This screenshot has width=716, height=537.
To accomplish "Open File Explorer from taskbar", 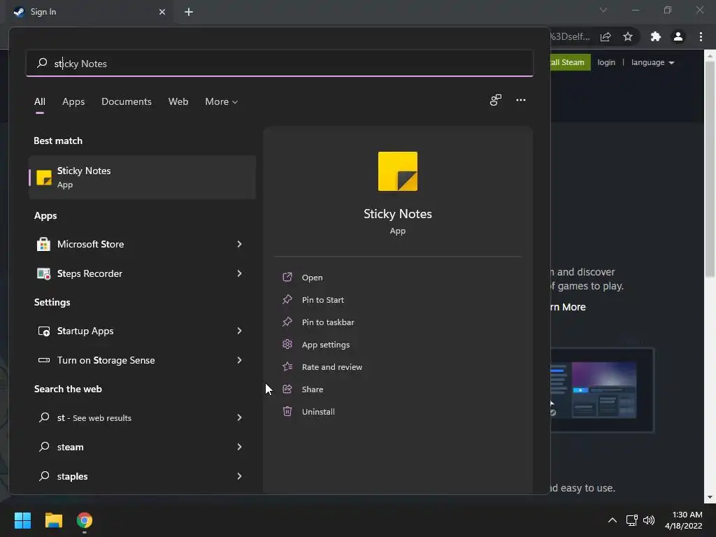I will pyautogui.click(x=53, y=520).
